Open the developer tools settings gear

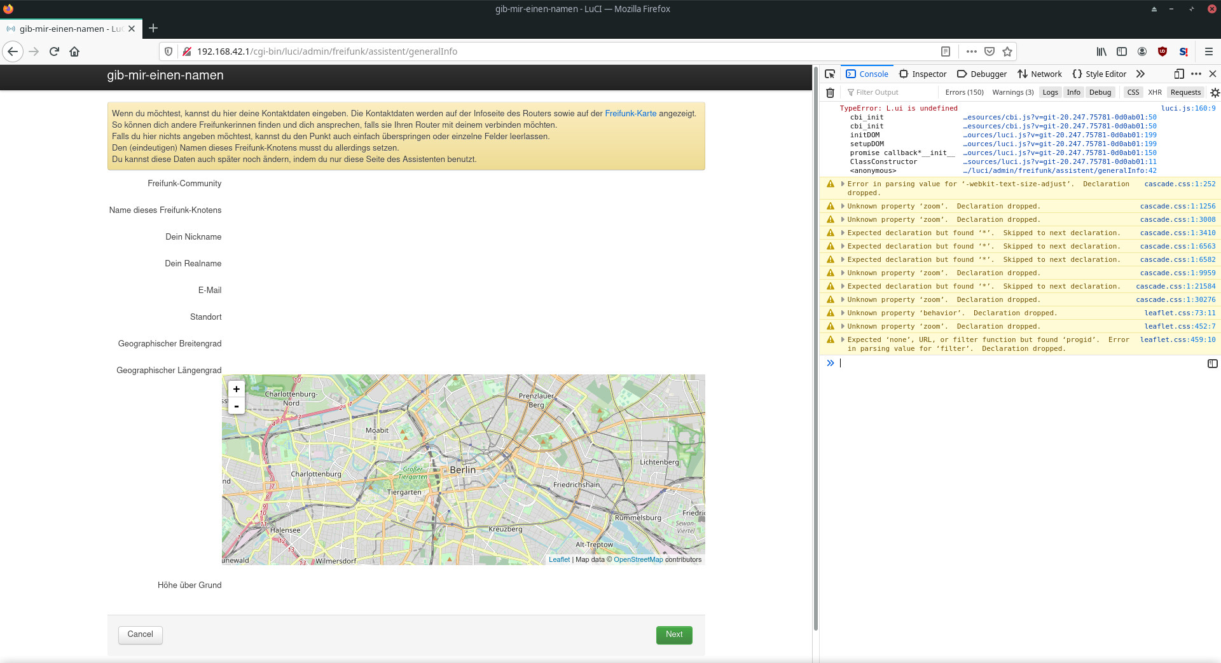pyautogui.click(x=1215, y=93)
